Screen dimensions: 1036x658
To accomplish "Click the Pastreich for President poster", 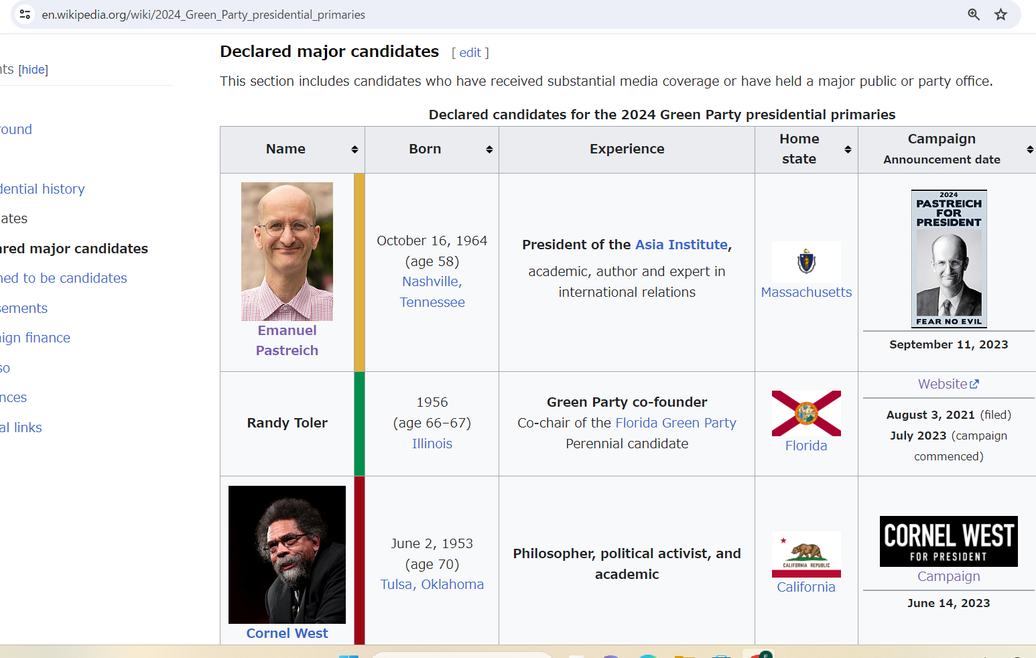I will tap(948, 259).
